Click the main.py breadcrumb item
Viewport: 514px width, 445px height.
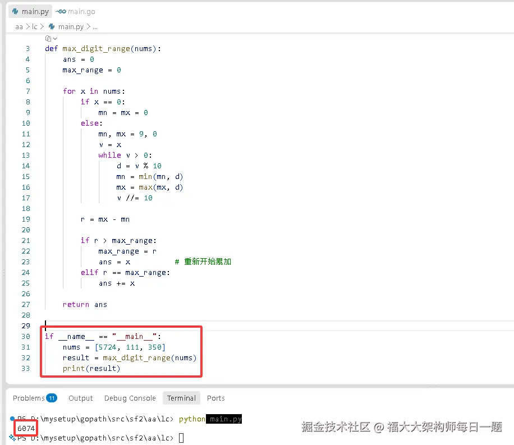(x=71, y=26)
